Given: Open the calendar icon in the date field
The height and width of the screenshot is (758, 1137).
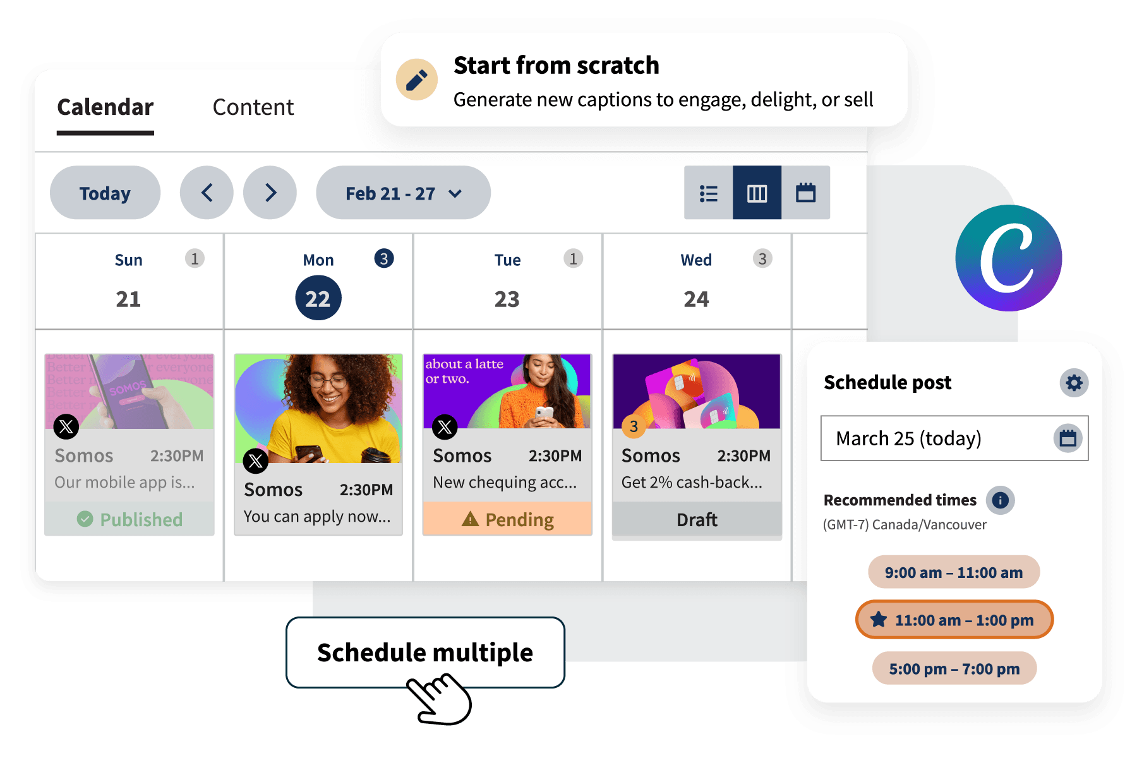Looking at the screenshot, I should click(1068, 438).
